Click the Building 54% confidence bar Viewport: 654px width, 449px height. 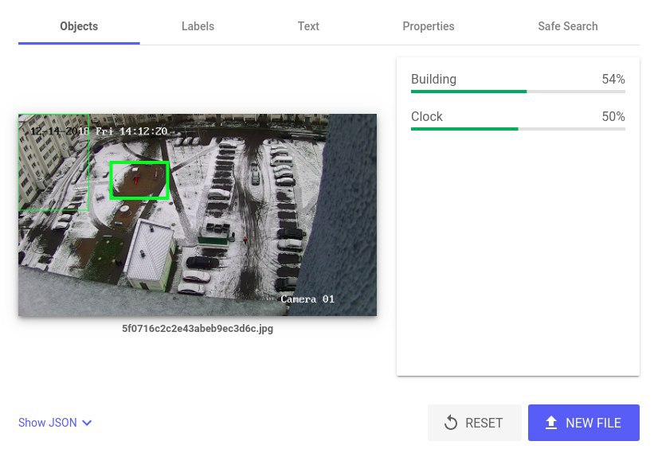(518, 92)
